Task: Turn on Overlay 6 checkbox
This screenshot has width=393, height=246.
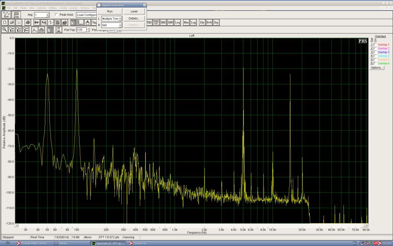Action: pyautogui.click(x=375, y=63)
